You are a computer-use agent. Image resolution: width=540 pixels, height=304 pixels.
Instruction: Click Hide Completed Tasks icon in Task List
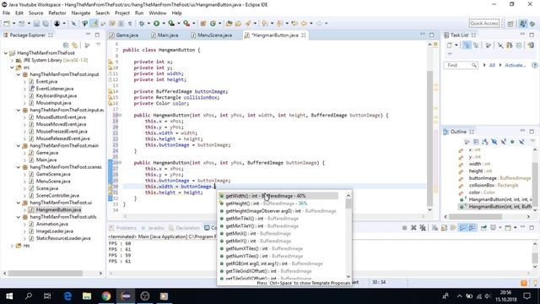500,45
